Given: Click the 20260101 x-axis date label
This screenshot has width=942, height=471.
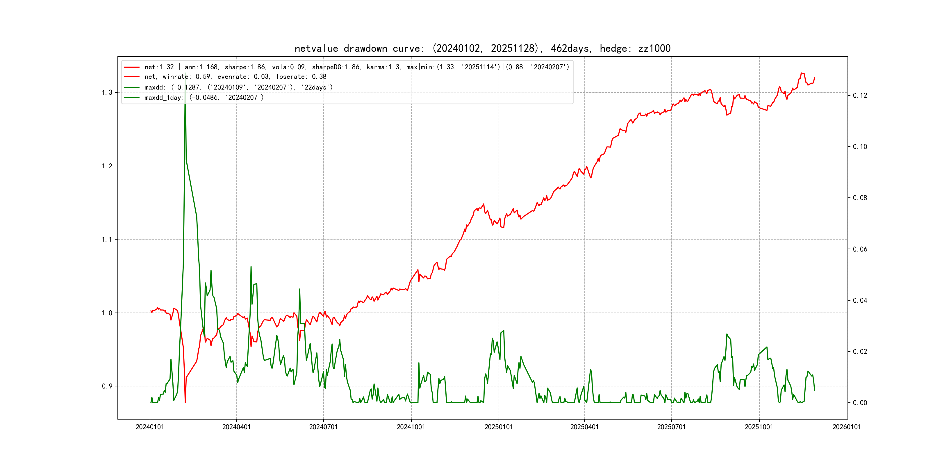Looking at the screenshot, I should [847, 427].
